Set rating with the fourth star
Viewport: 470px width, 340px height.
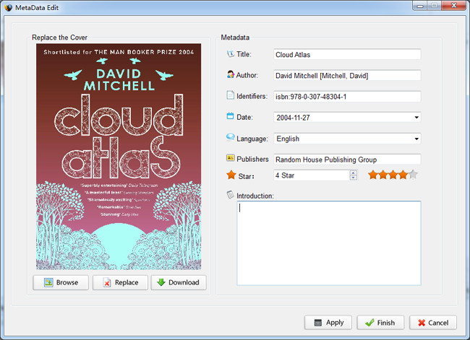coord(403,175)
